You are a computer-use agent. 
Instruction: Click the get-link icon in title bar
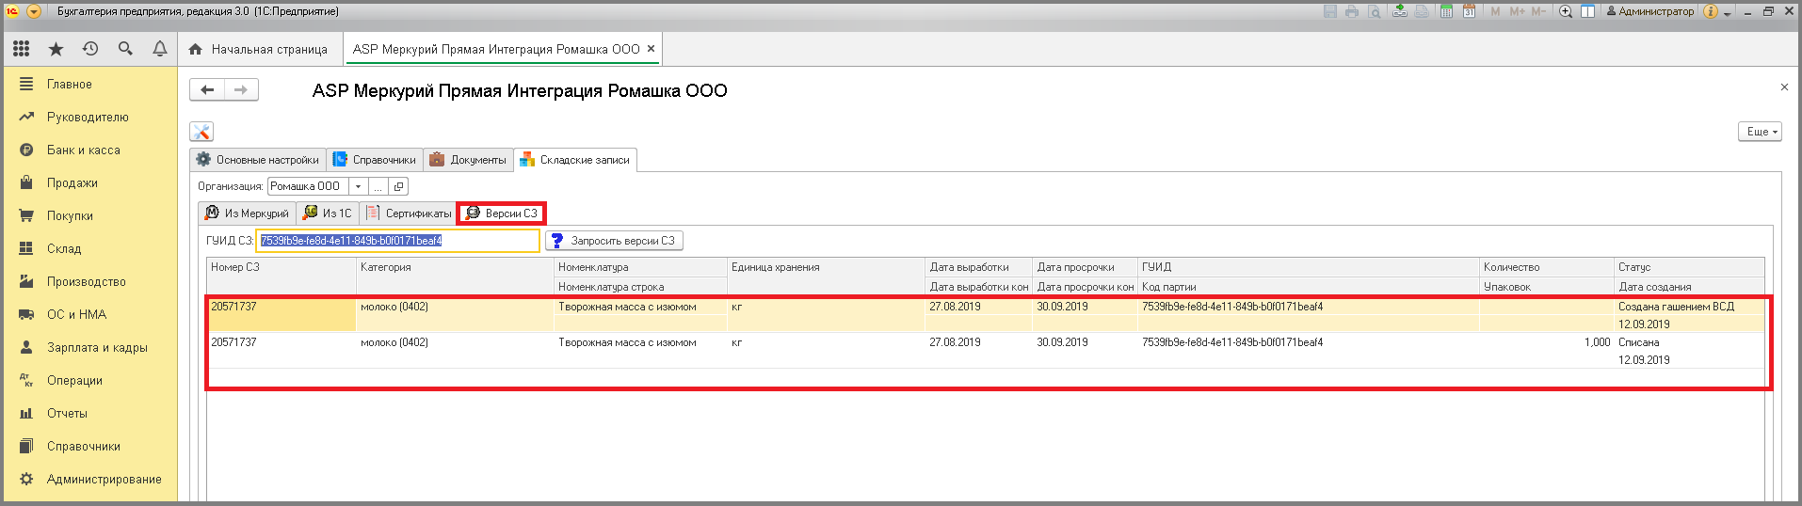coord(1400,11)
